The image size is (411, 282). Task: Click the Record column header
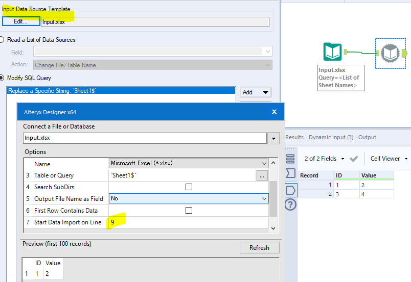[316, 175]
